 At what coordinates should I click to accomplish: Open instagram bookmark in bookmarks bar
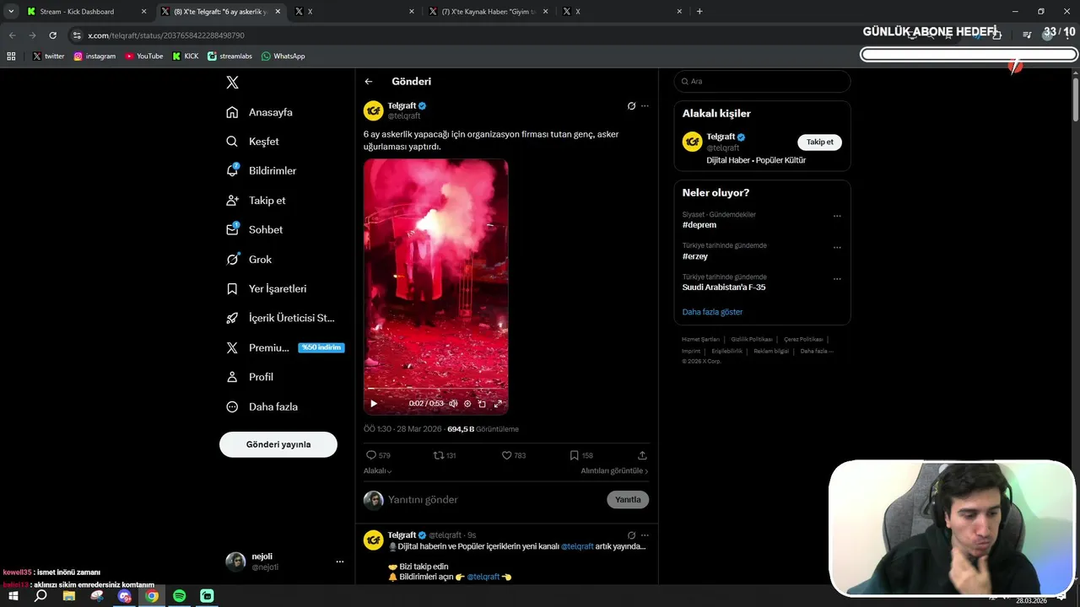pyautogui.click(x=94, y=56)
